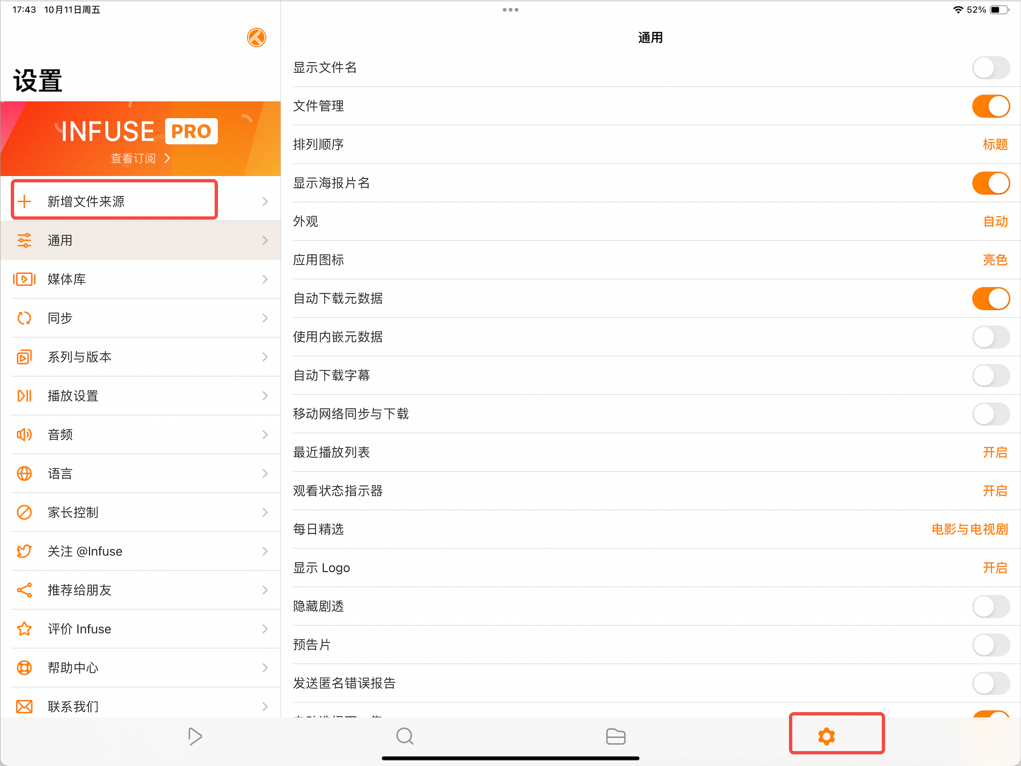Change 每日精选 value 电影与电视剧

click(969, 530)
